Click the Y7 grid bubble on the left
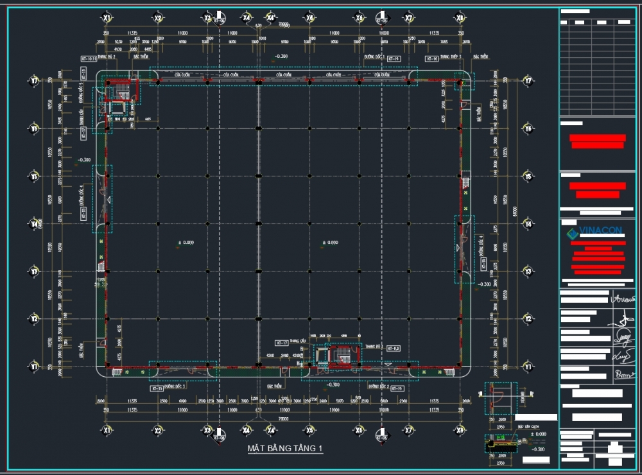The image size is (642, 475). (x=34, y=81)
